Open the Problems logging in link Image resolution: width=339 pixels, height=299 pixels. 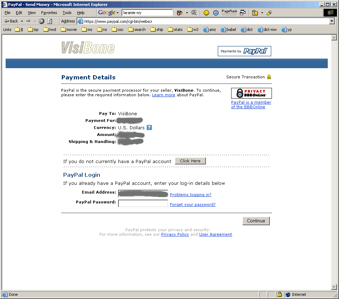tap(191, 195)
